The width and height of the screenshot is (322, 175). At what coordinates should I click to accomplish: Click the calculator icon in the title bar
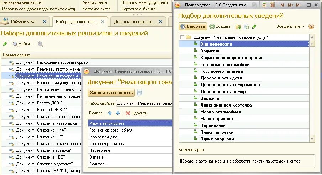click(x=264, y=5)
